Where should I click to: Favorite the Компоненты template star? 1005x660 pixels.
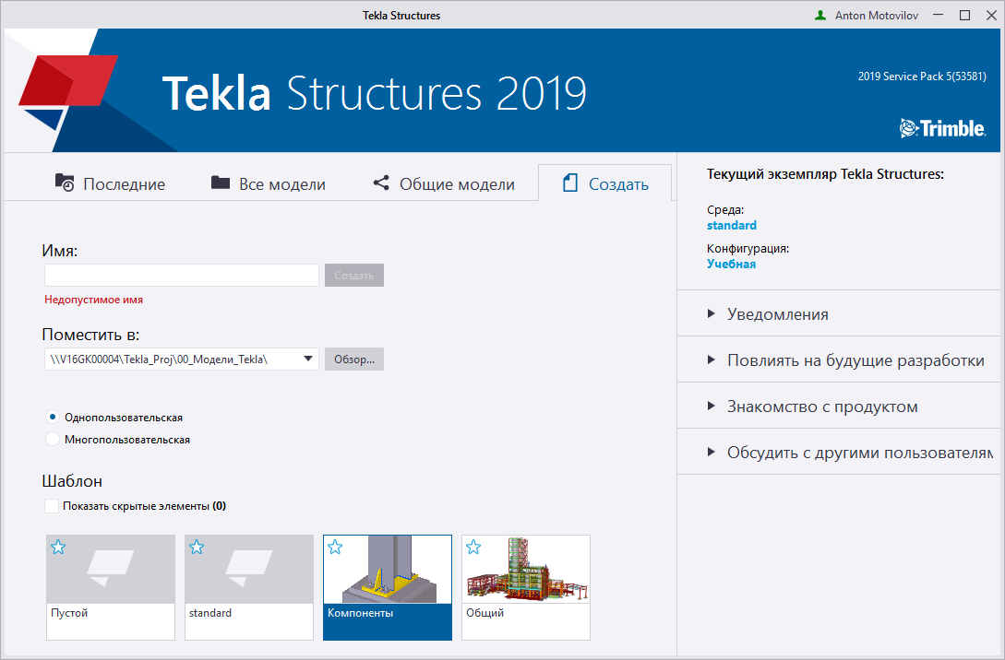coord(335,548)
